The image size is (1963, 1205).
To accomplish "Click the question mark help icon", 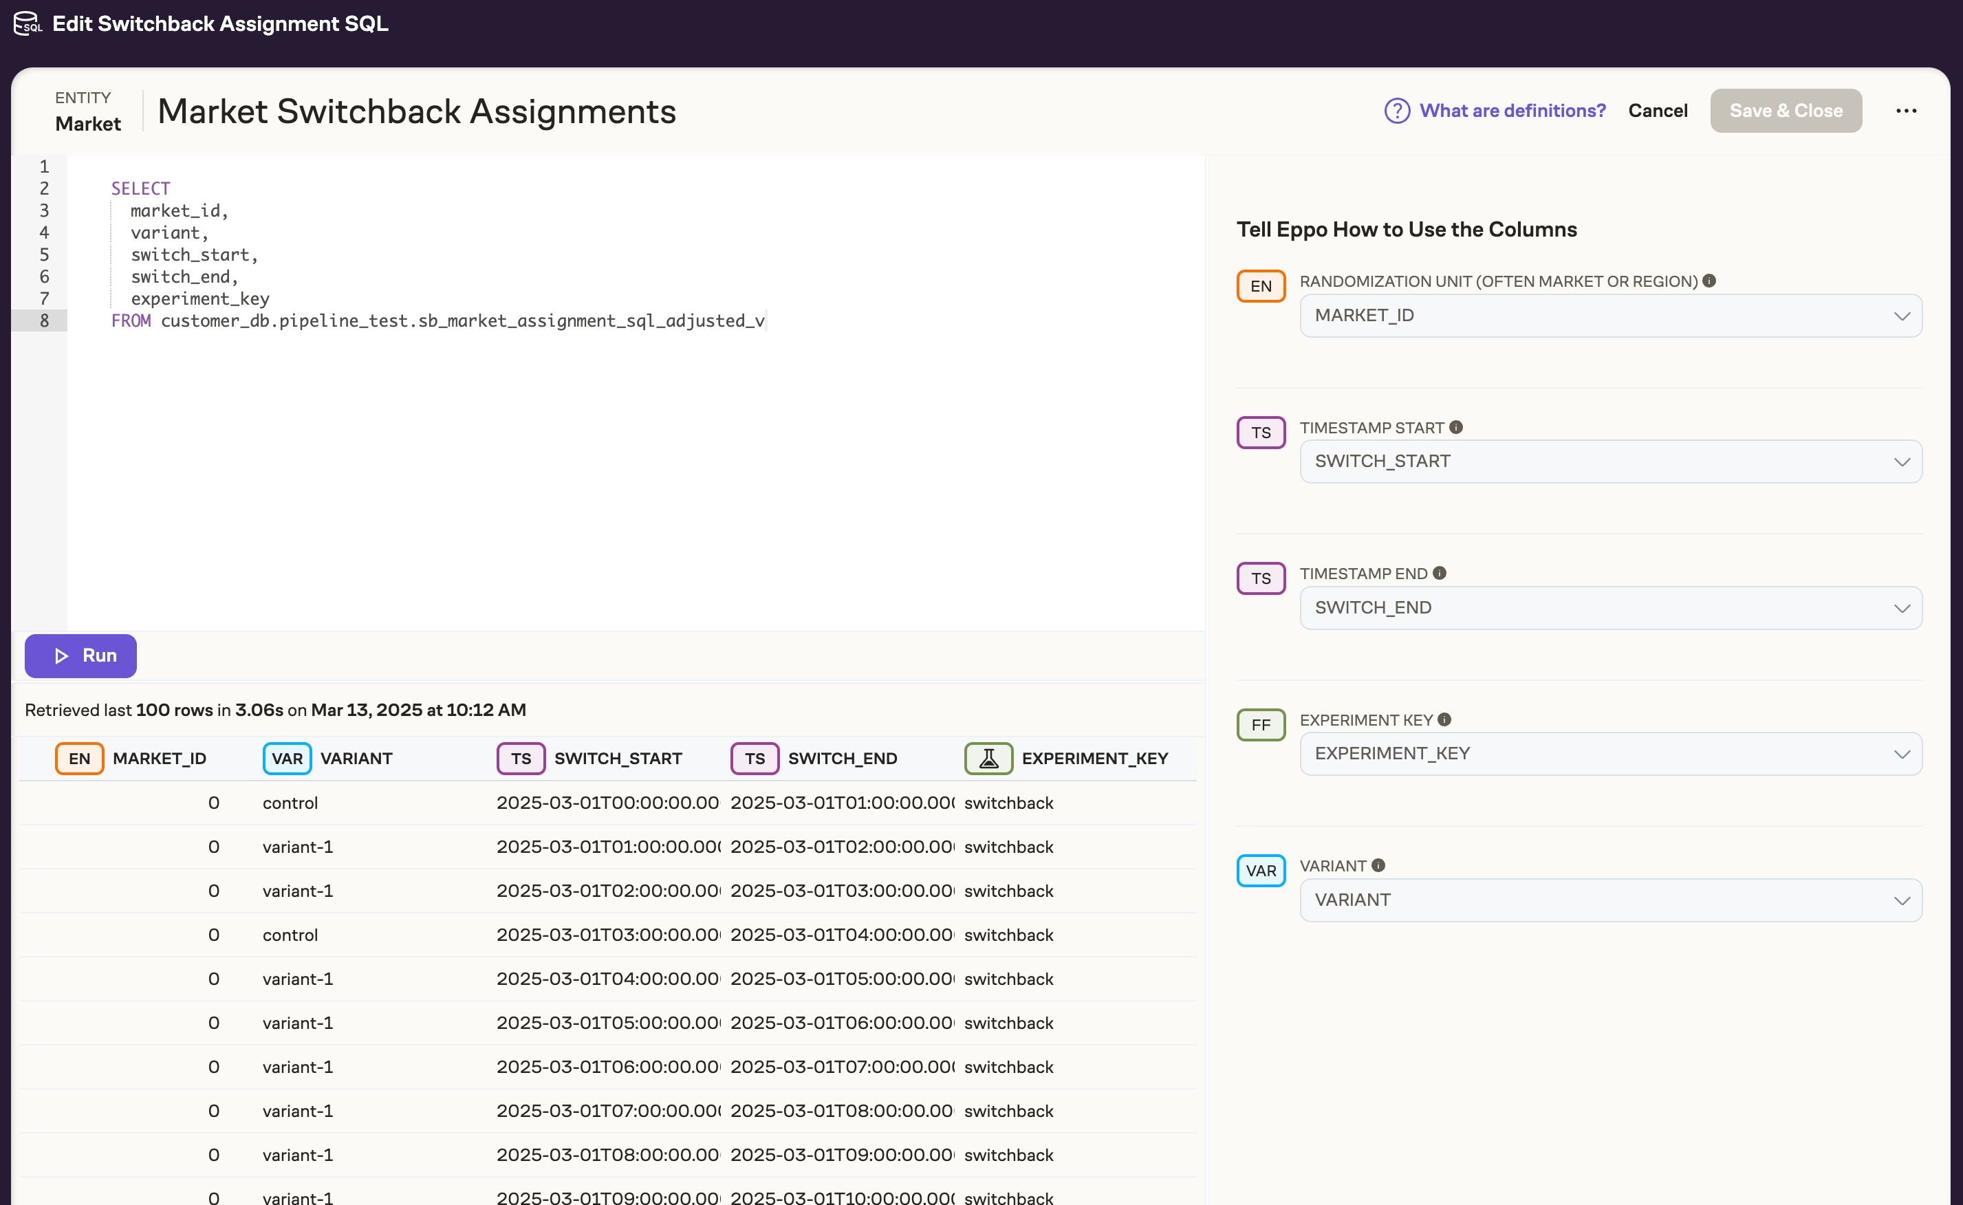I will coord(1396,111).
